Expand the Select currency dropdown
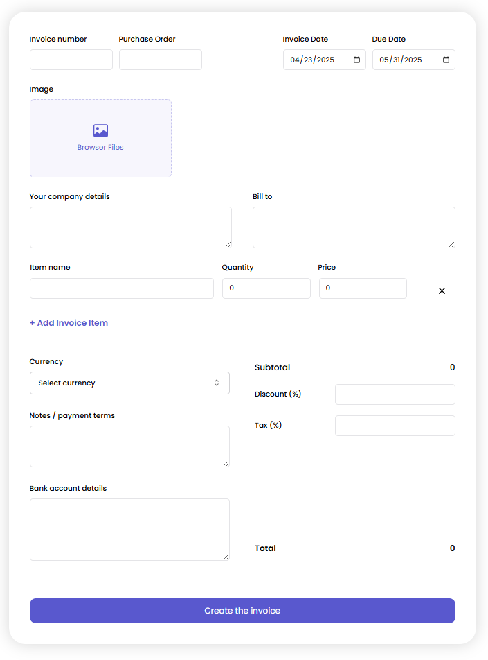 tap(129, 383)
